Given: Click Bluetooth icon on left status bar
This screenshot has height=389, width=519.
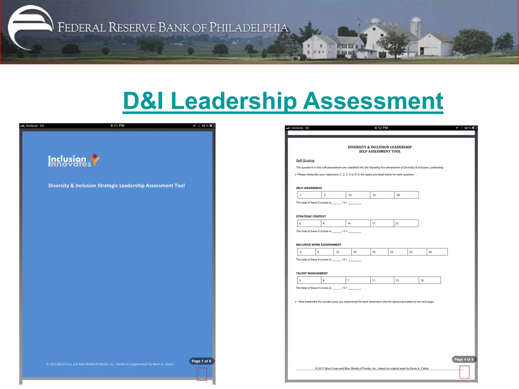Looking at the screenshot, I should (x=199, y=126).
